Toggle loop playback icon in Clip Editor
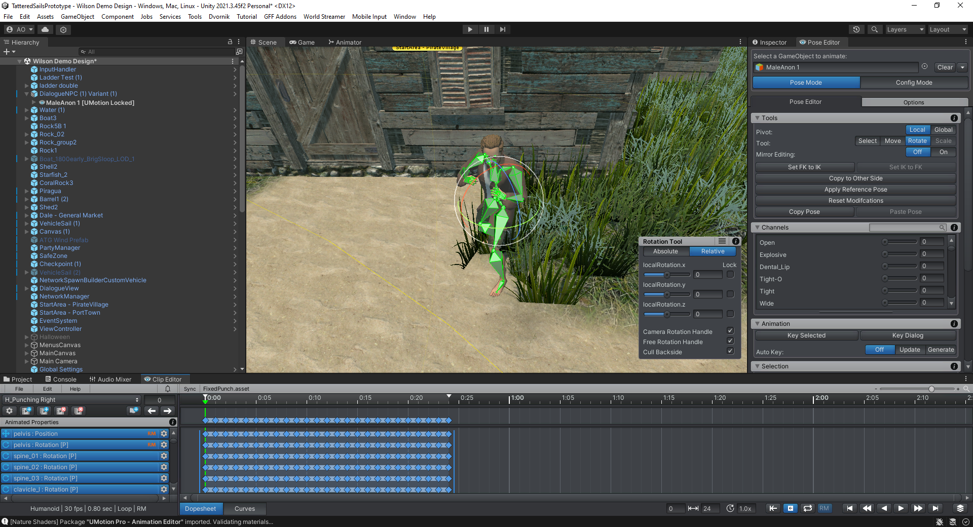The image size is (973, 527). 807,508
